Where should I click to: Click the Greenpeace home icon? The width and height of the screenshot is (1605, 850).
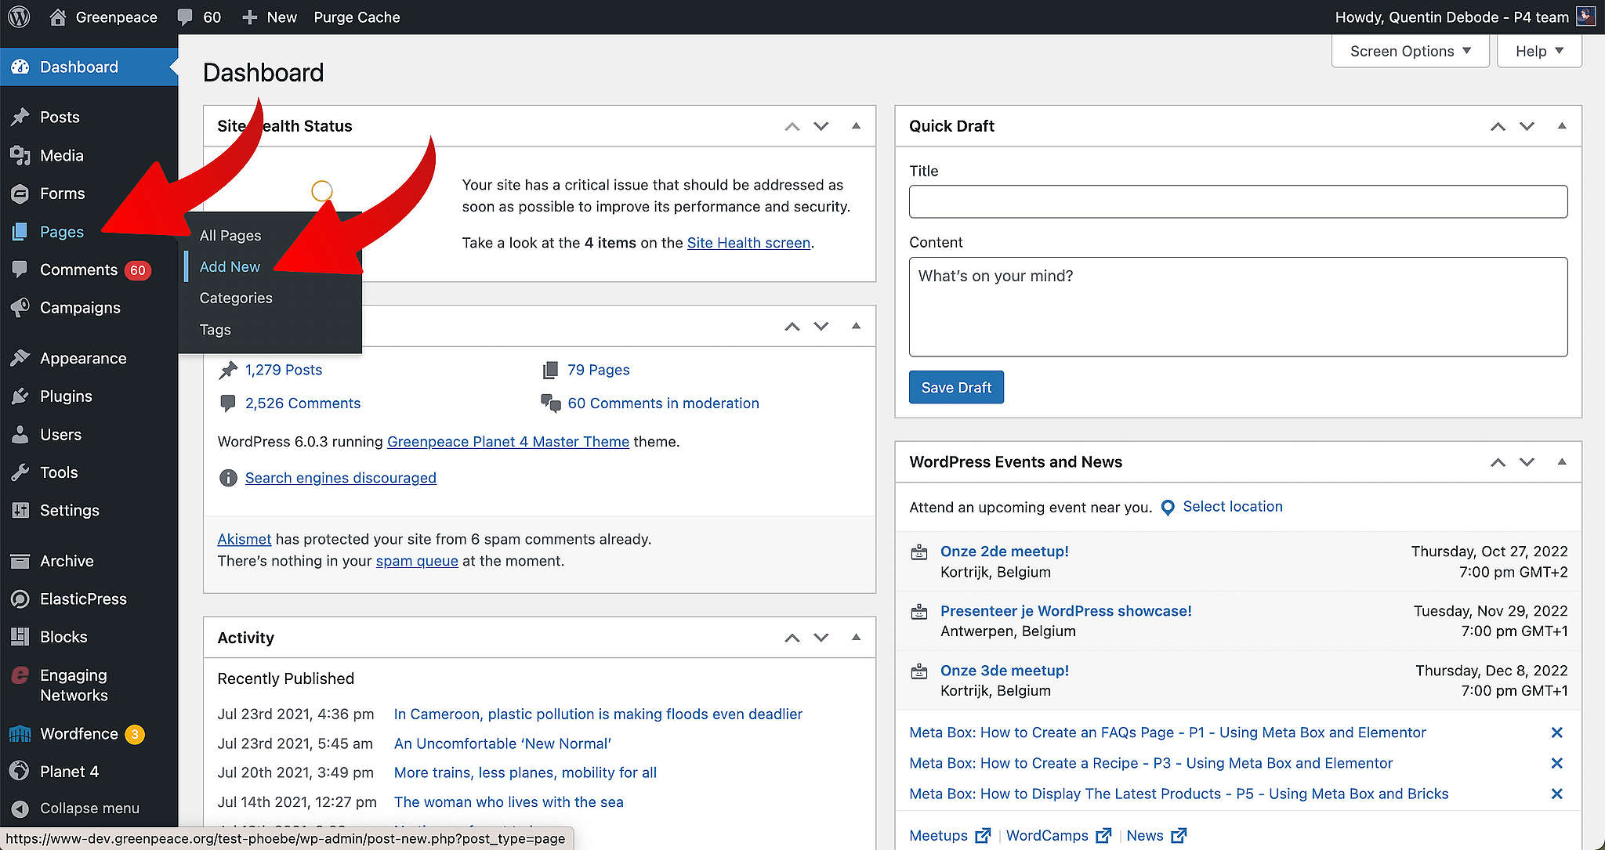[58, 17]
